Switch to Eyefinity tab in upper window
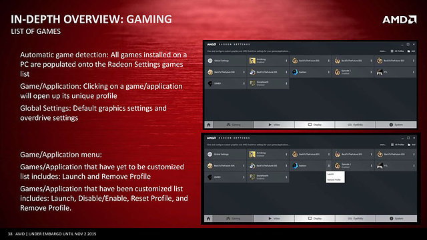 356,125
